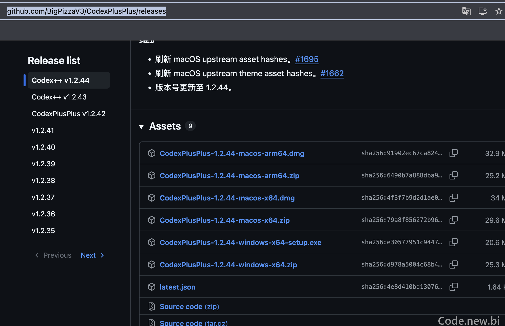Click the text 版本号更新至 1.2.44。
The height and width of the screenshot is (326, 505).
point(194,88)
